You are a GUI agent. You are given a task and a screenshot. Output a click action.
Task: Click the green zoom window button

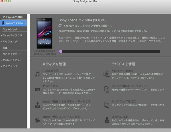point(9,1)
